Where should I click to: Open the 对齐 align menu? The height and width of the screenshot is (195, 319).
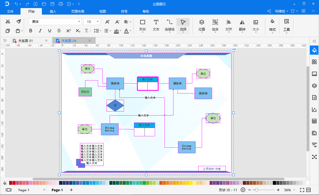coord(229,26)
